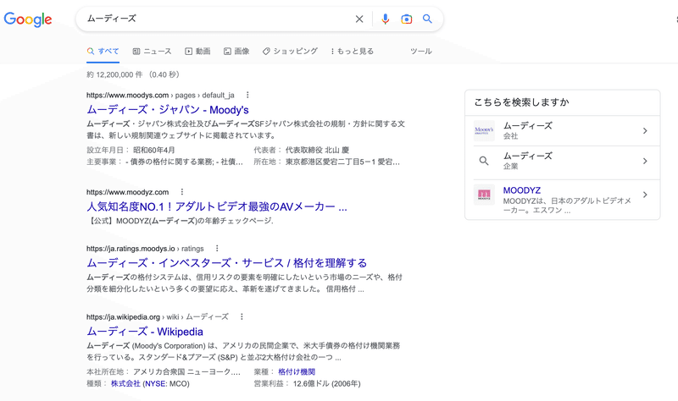Expand MOODYZ suggestion chevron
The width and height of the screenshot is (678, 401).
(x=645, y=195)
